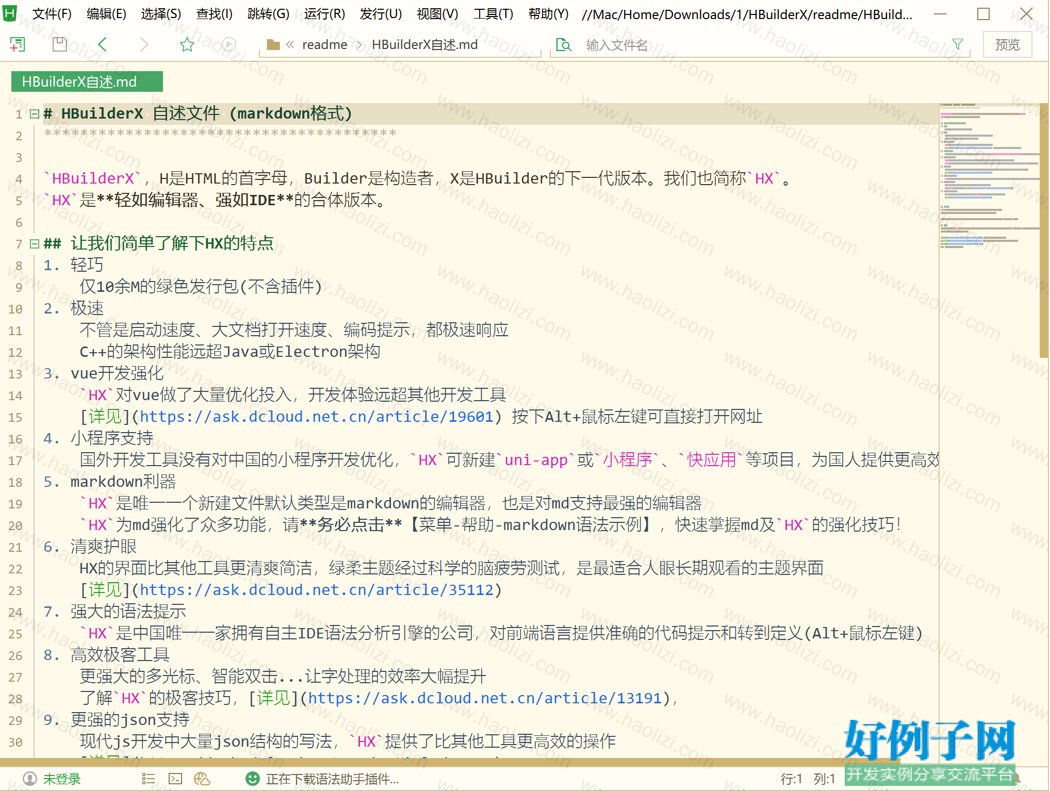
Task: Open the 跳转(G) menu
Action: pyautogui.click(x=268, y=14)
